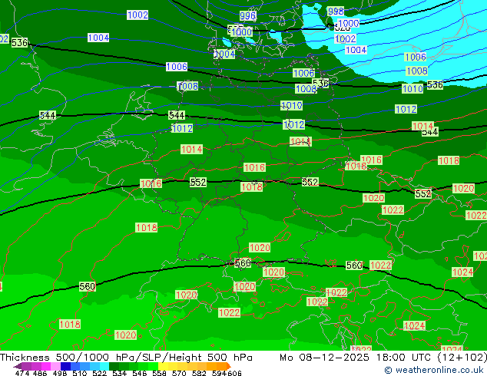Click the orange arrow tip ending the colour scale
Screen dimensions: 487x376
click(x=229, y=366)
